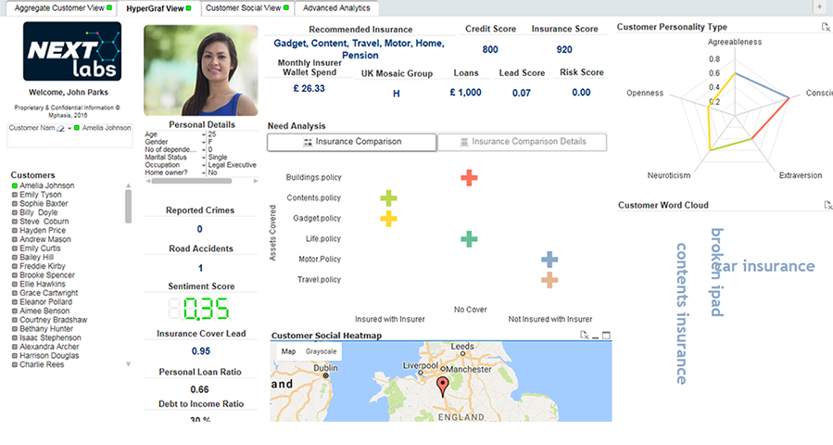The image size is (833, 445).
Task: Add a new sheet with plus button
Action: [x=819, y=6]
